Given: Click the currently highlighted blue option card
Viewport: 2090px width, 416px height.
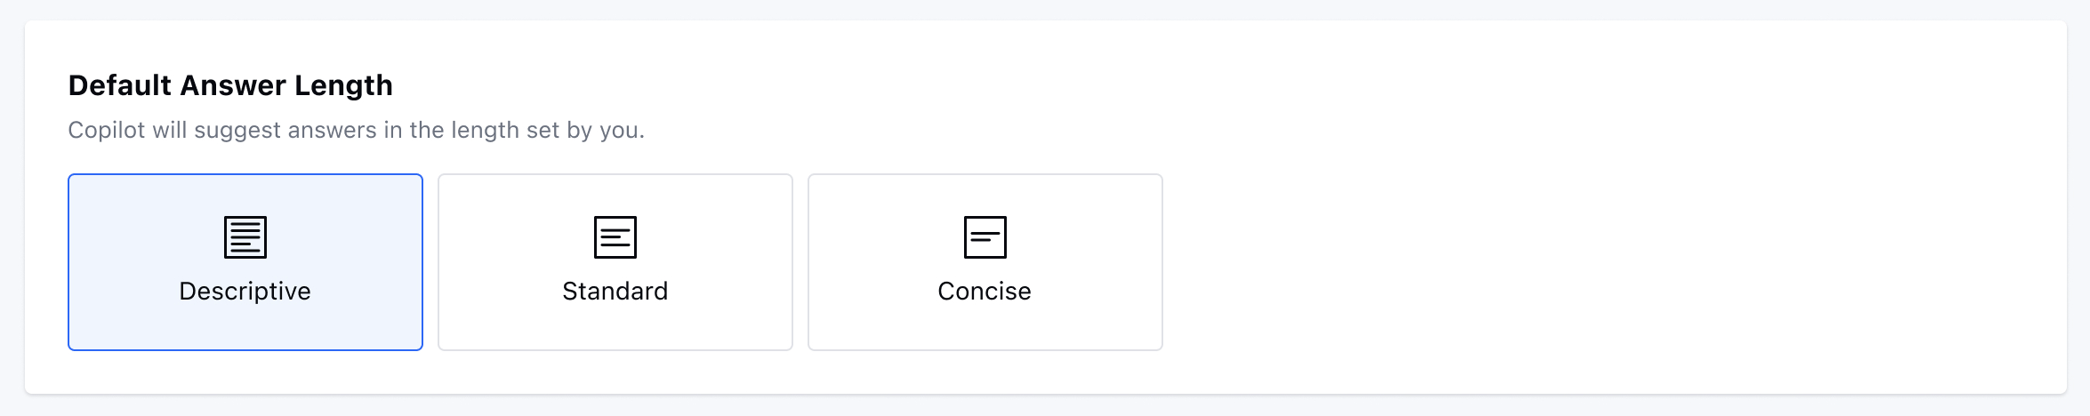Looking at the screenshot, I should click(245, 262).
